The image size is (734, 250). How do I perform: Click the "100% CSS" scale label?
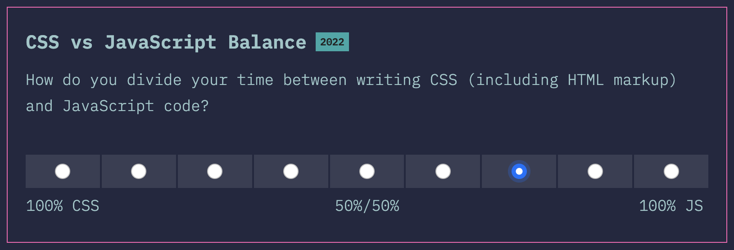[63, 206]
